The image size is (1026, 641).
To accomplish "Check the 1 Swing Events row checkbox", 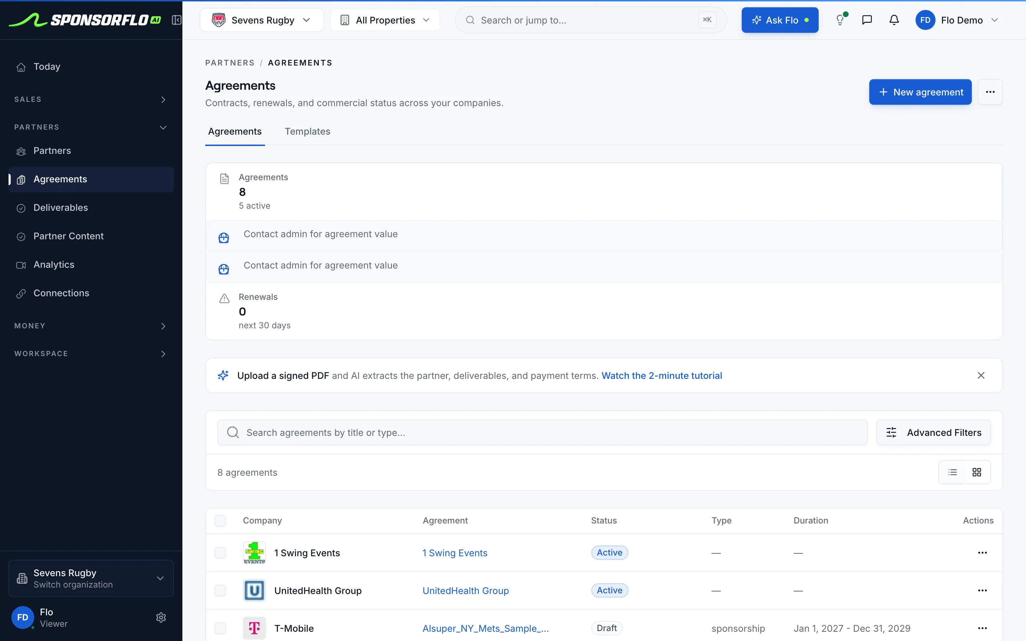I will (x=220, y=553).
